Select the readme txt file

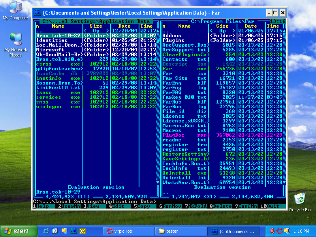click(x=222, y=140)
